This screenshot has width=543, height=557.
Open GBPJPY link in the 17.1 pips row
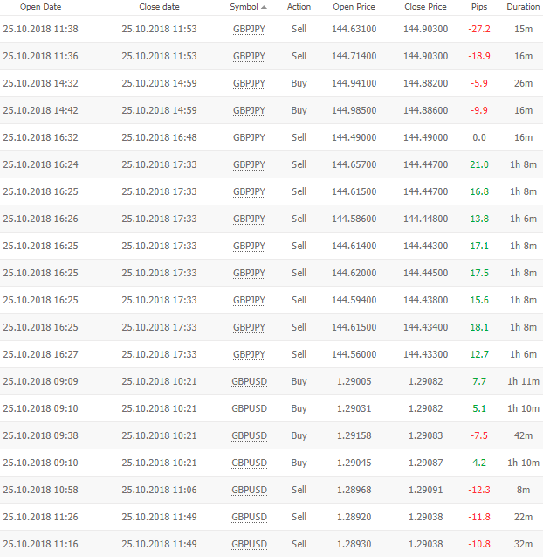(x=249, y=246)
